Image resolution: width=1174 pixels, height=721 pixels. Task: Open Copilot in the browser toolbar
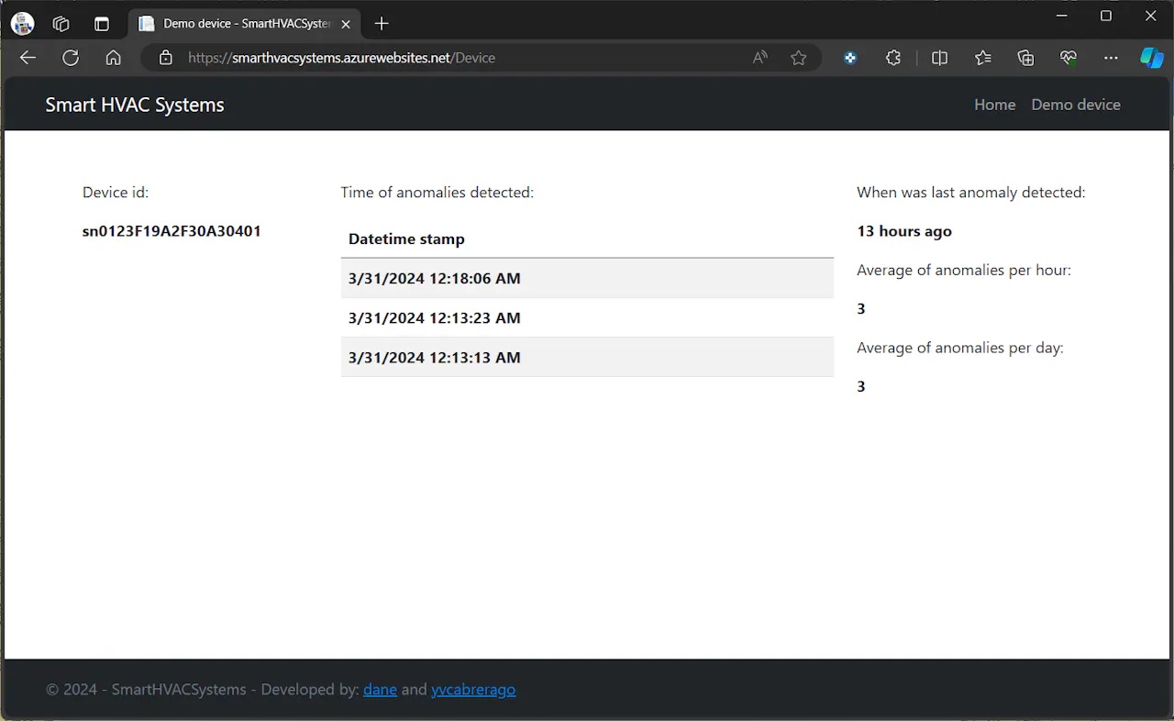(1152, 57)
